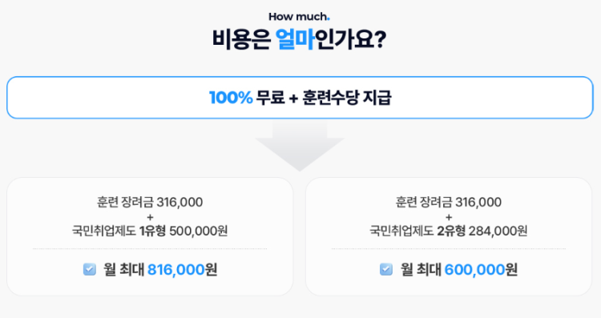
Task: Click the large gray downward arrow graphic
Action: click(x=300, y=147)
